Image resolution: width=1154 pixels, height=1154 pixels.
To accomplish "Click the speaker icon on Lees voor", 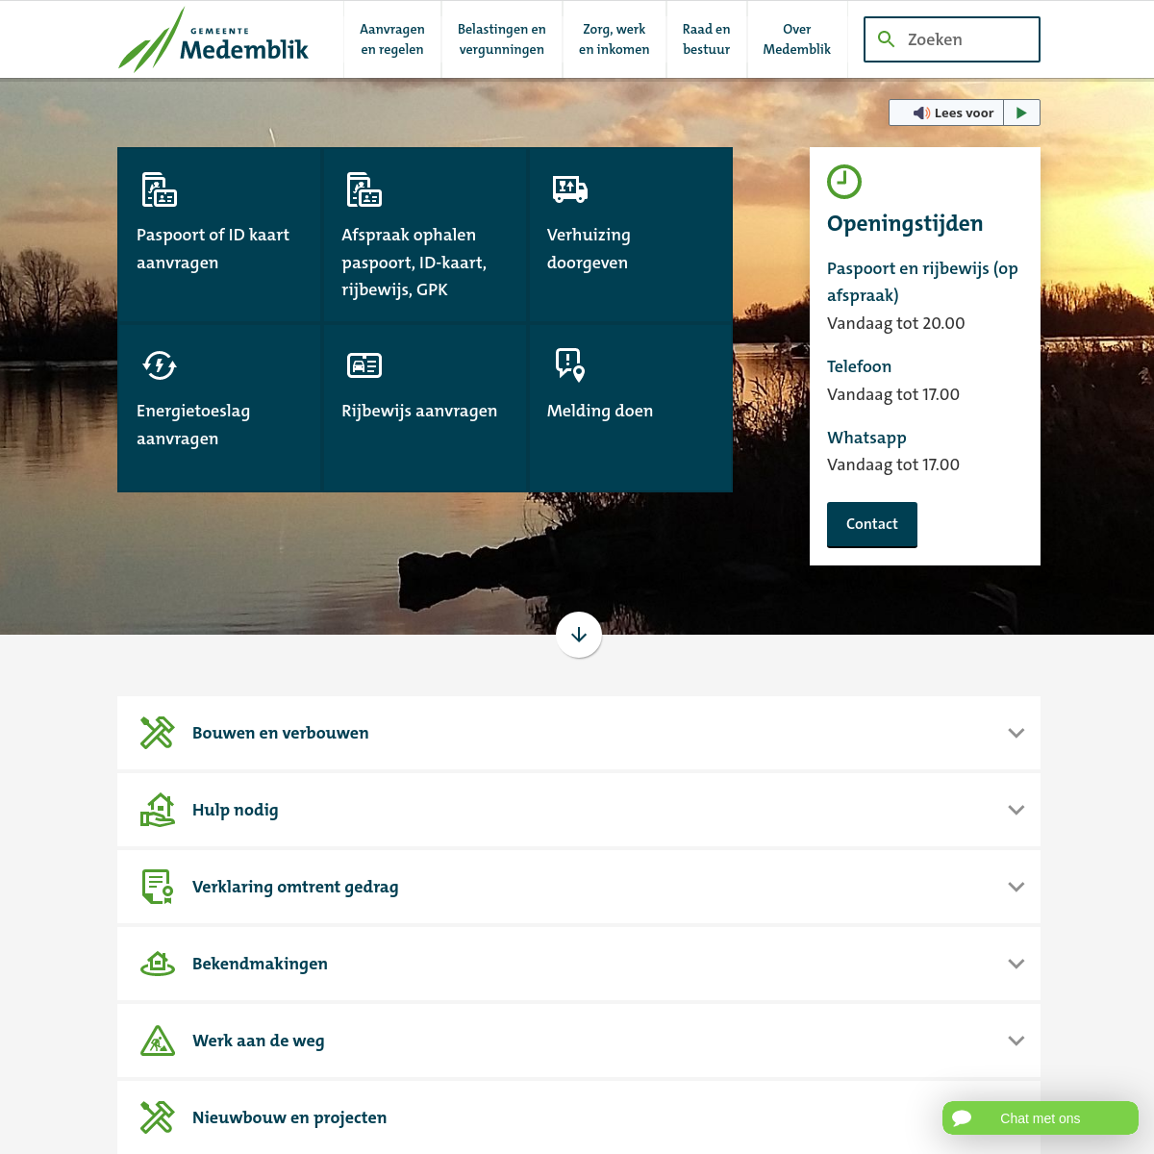I will [921, 113].
